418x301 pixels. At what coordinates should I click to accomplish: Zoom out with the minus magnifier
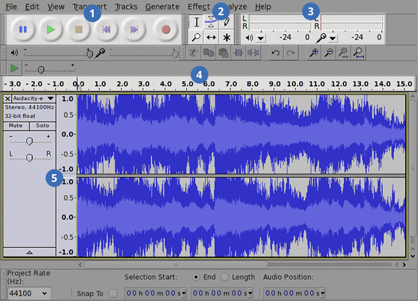click(x=329, y=53)
